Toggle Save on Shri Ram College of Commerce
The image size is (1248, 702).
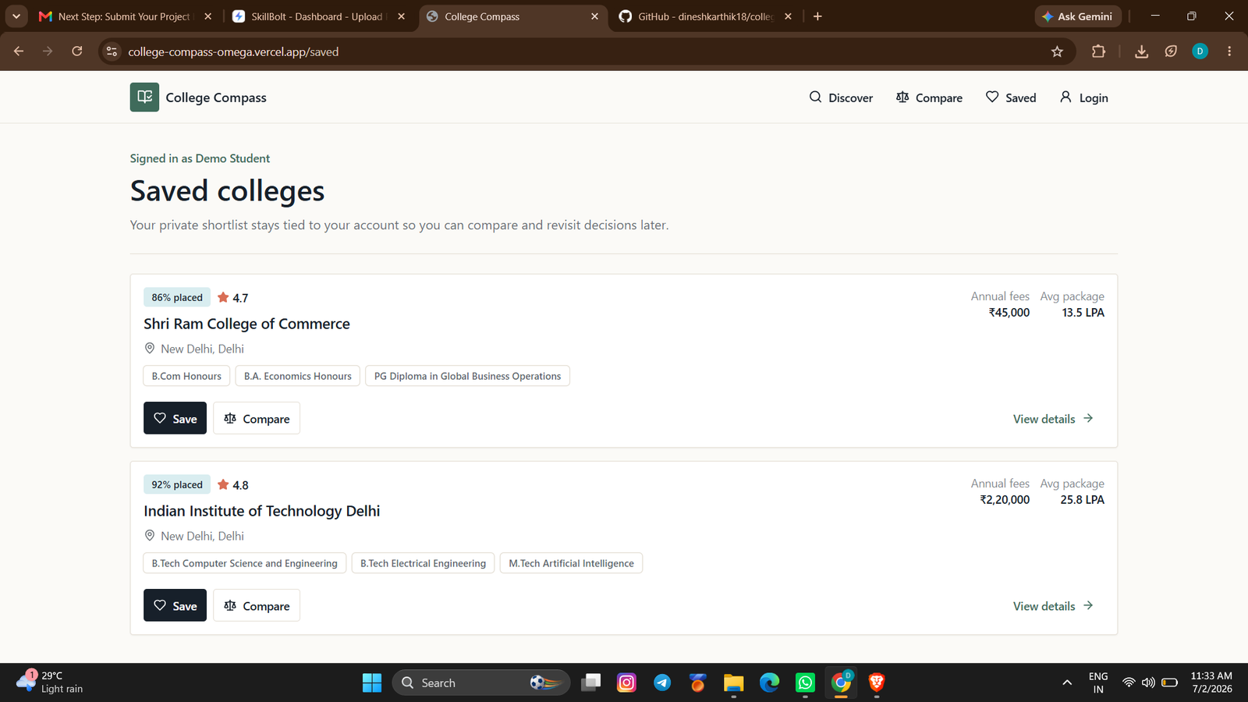point(175,418)
